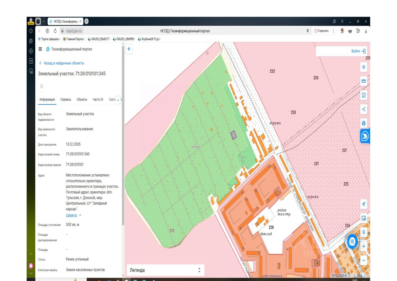Screen dimensions: 397x281
Task: Collapse address via Свернуть link
Action: [74, 215]
